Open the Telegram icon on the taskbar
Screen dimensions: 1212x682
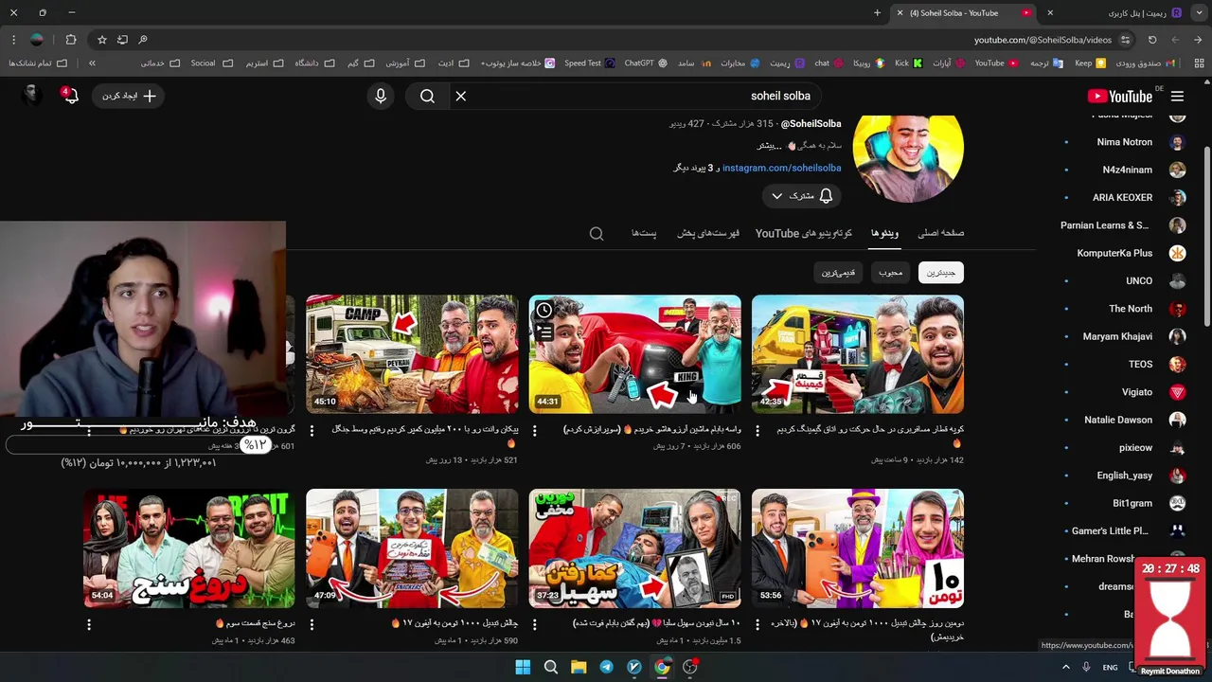click(x=606, y=667)
